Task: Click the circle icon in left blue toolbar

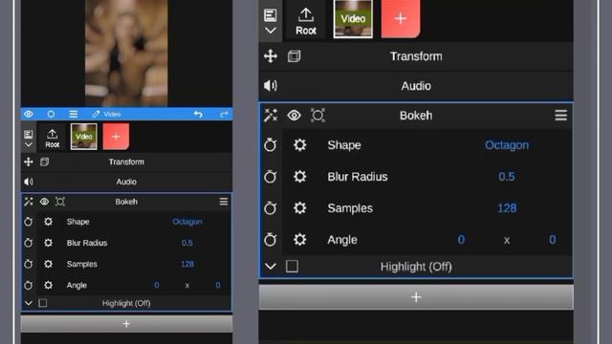Action: coord(51,114)
